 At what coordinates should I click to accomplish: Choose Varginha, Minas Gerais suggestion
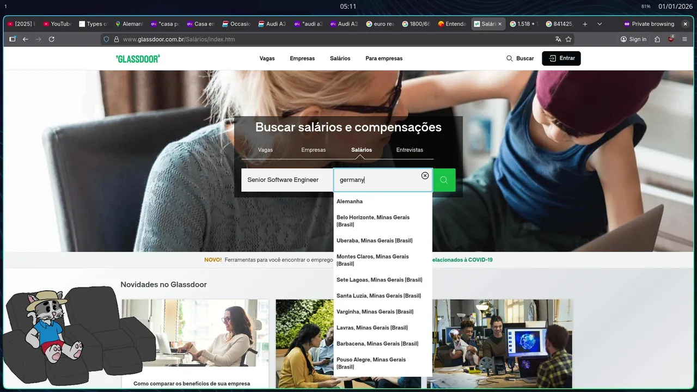coord(383,311)
